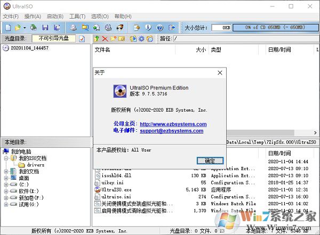Click the Add files toolbar icon
Screen dimensions: 320x235
coord(137,28)
